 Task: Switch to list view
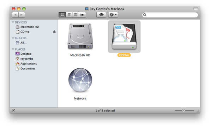tap(69, 15)
